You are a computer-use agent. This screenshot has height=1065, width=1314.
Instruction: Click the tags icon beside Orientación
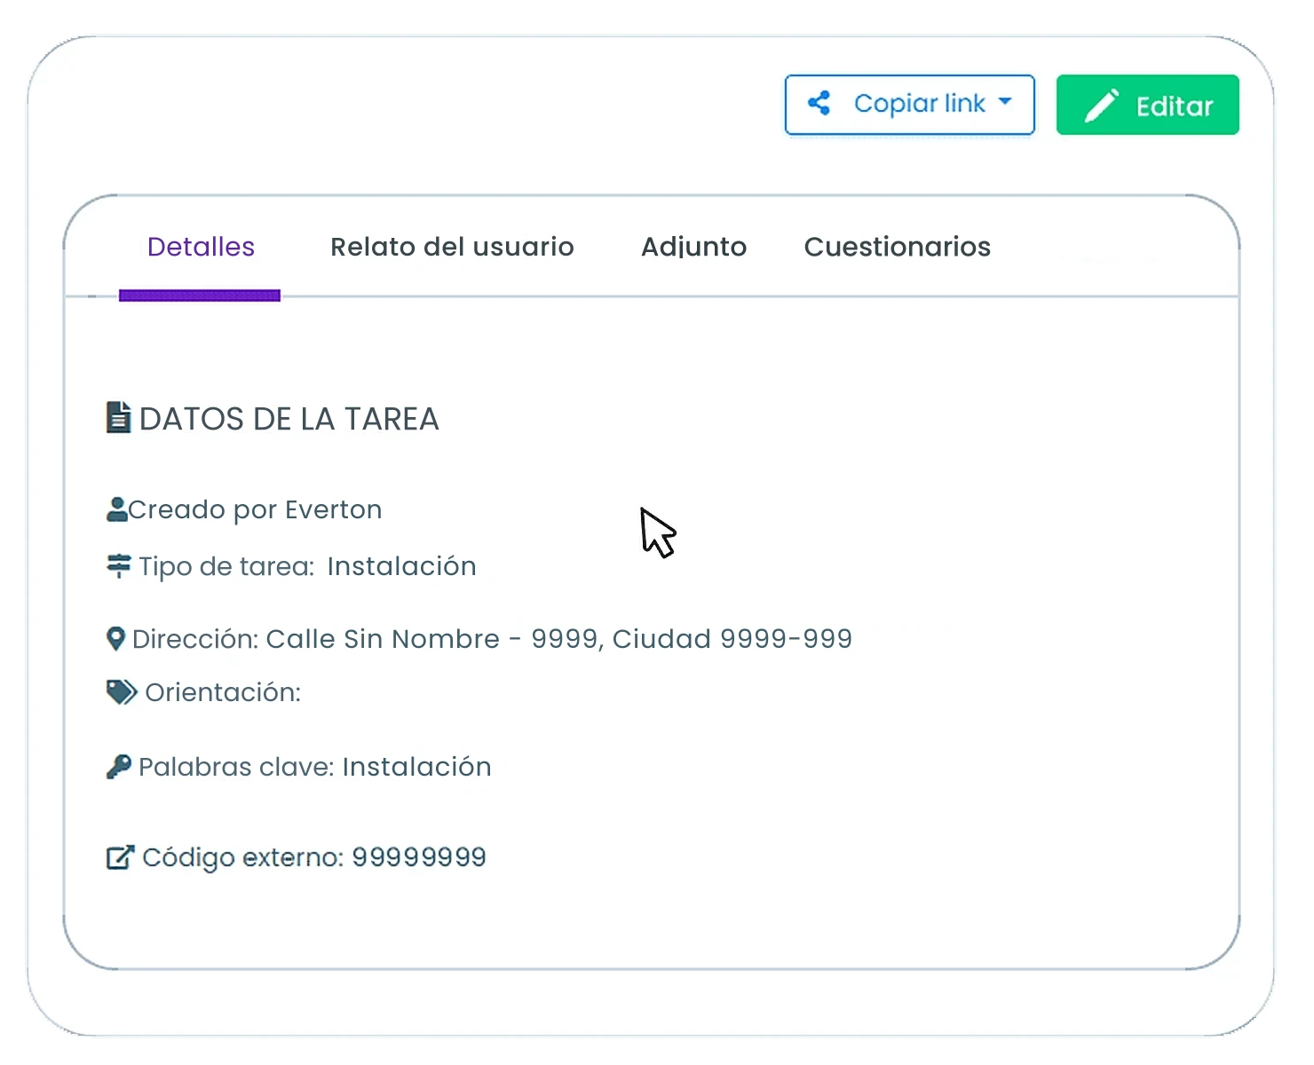[122, 692]
